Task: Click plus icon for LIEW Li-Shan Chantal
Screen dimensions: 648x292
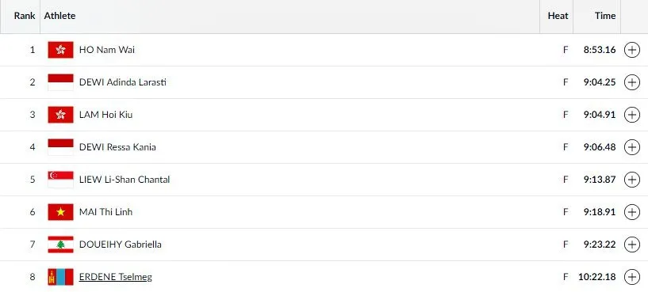Action: tap(632, 180)
